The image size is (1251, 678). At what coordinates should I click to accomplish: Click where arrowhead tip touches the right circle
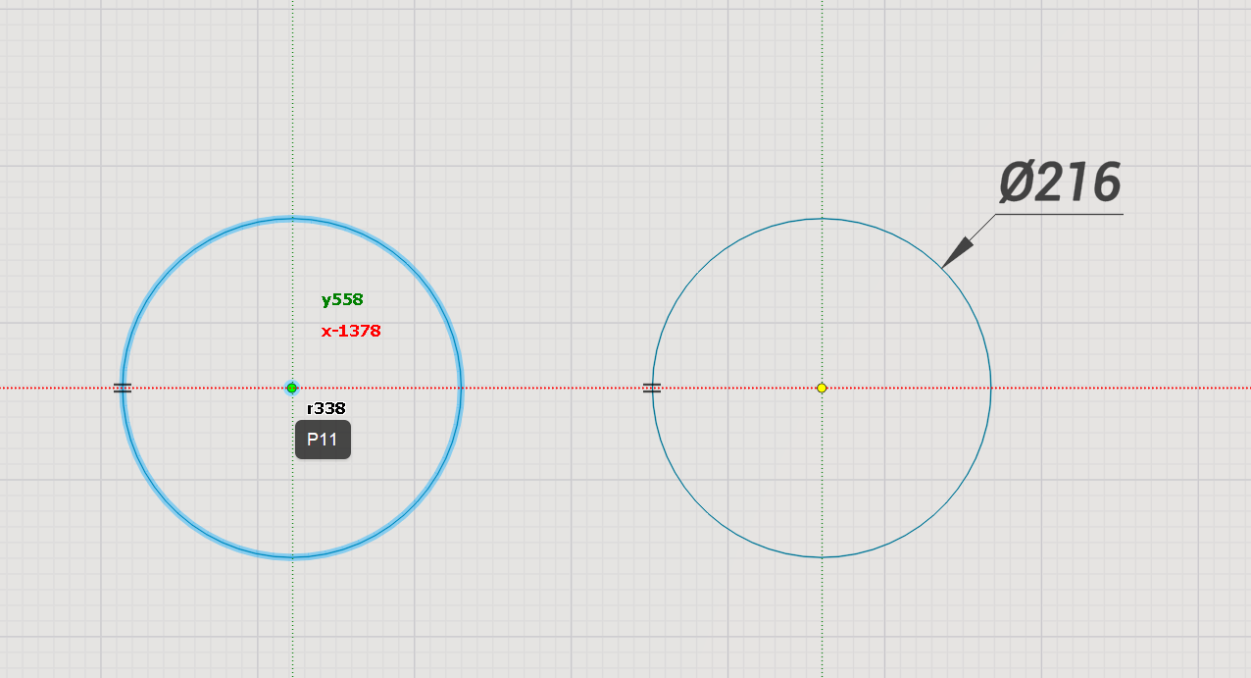point(942,267)
